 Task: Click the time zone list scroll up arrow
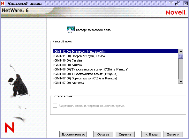181,52
